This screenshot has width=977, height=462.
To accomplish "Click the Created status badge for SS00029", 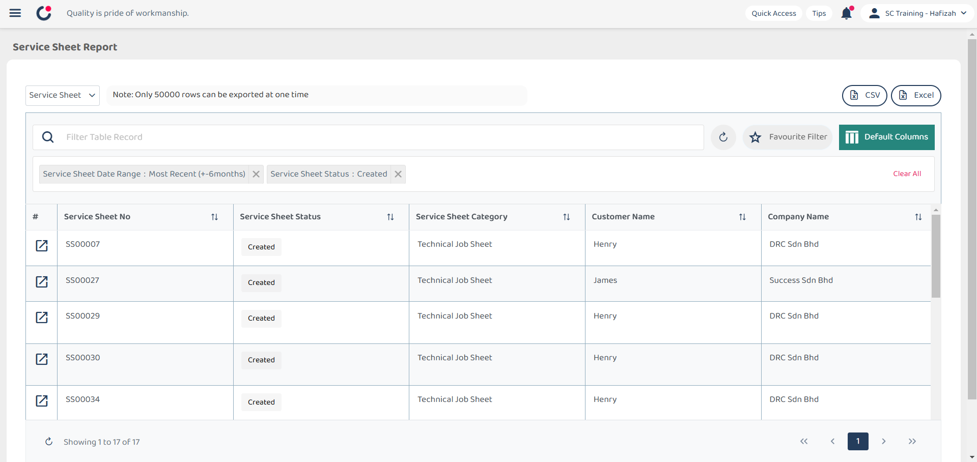I will (261, 318).
